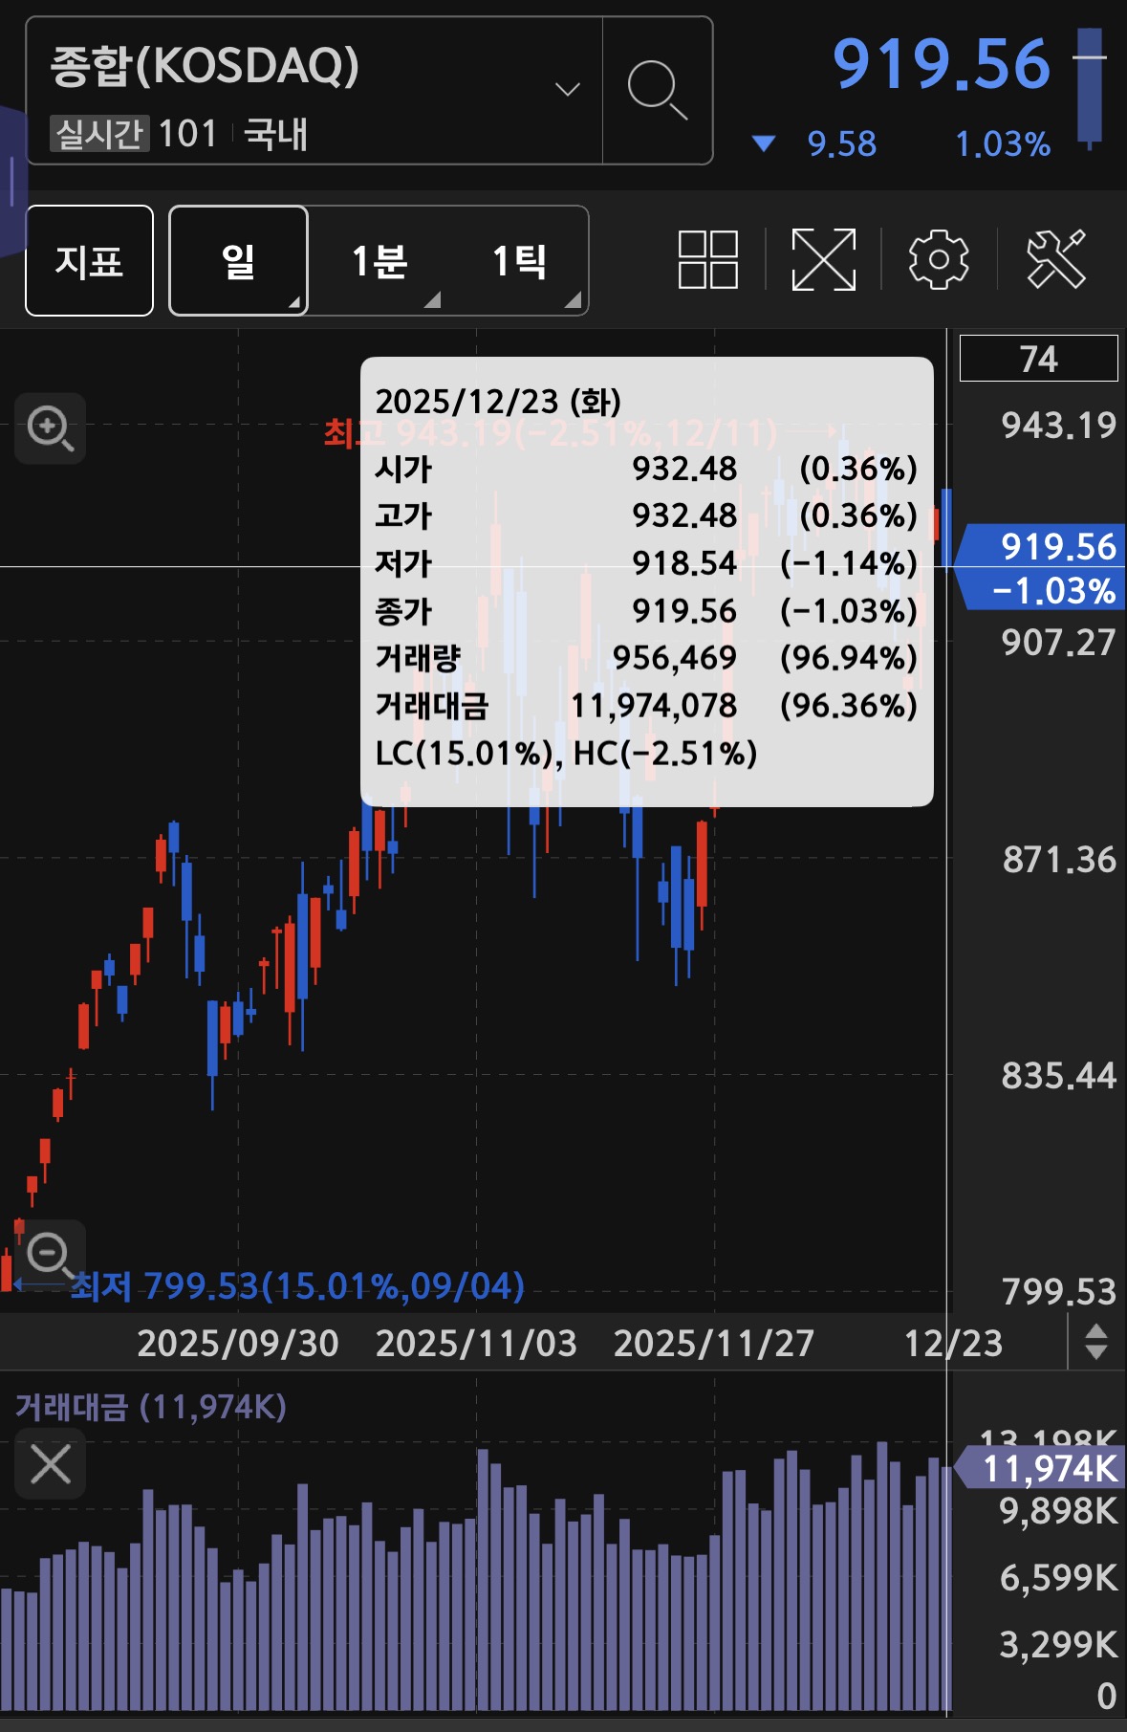Tap the 11,974K volume marker on the axis

(1042, 1467)
